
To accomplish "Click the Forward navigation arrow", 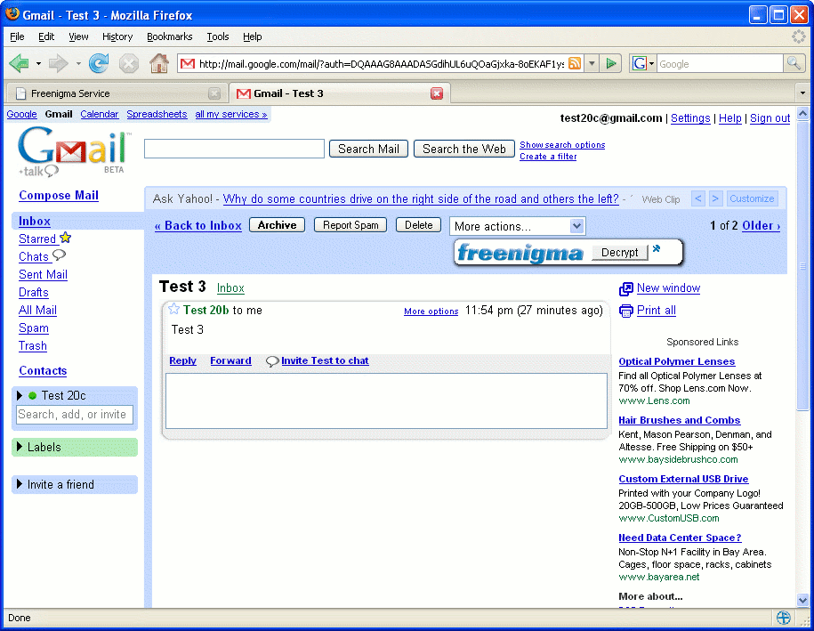I will click(58, 63).
